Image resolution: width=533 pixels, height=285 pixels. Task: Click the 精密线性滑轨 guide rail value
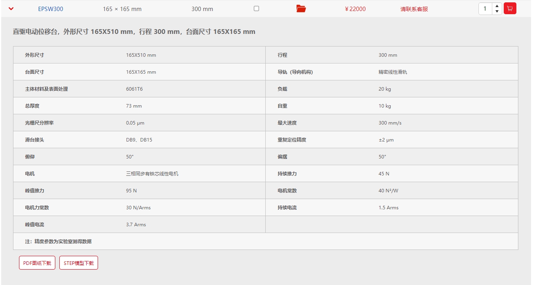(393, 72)
